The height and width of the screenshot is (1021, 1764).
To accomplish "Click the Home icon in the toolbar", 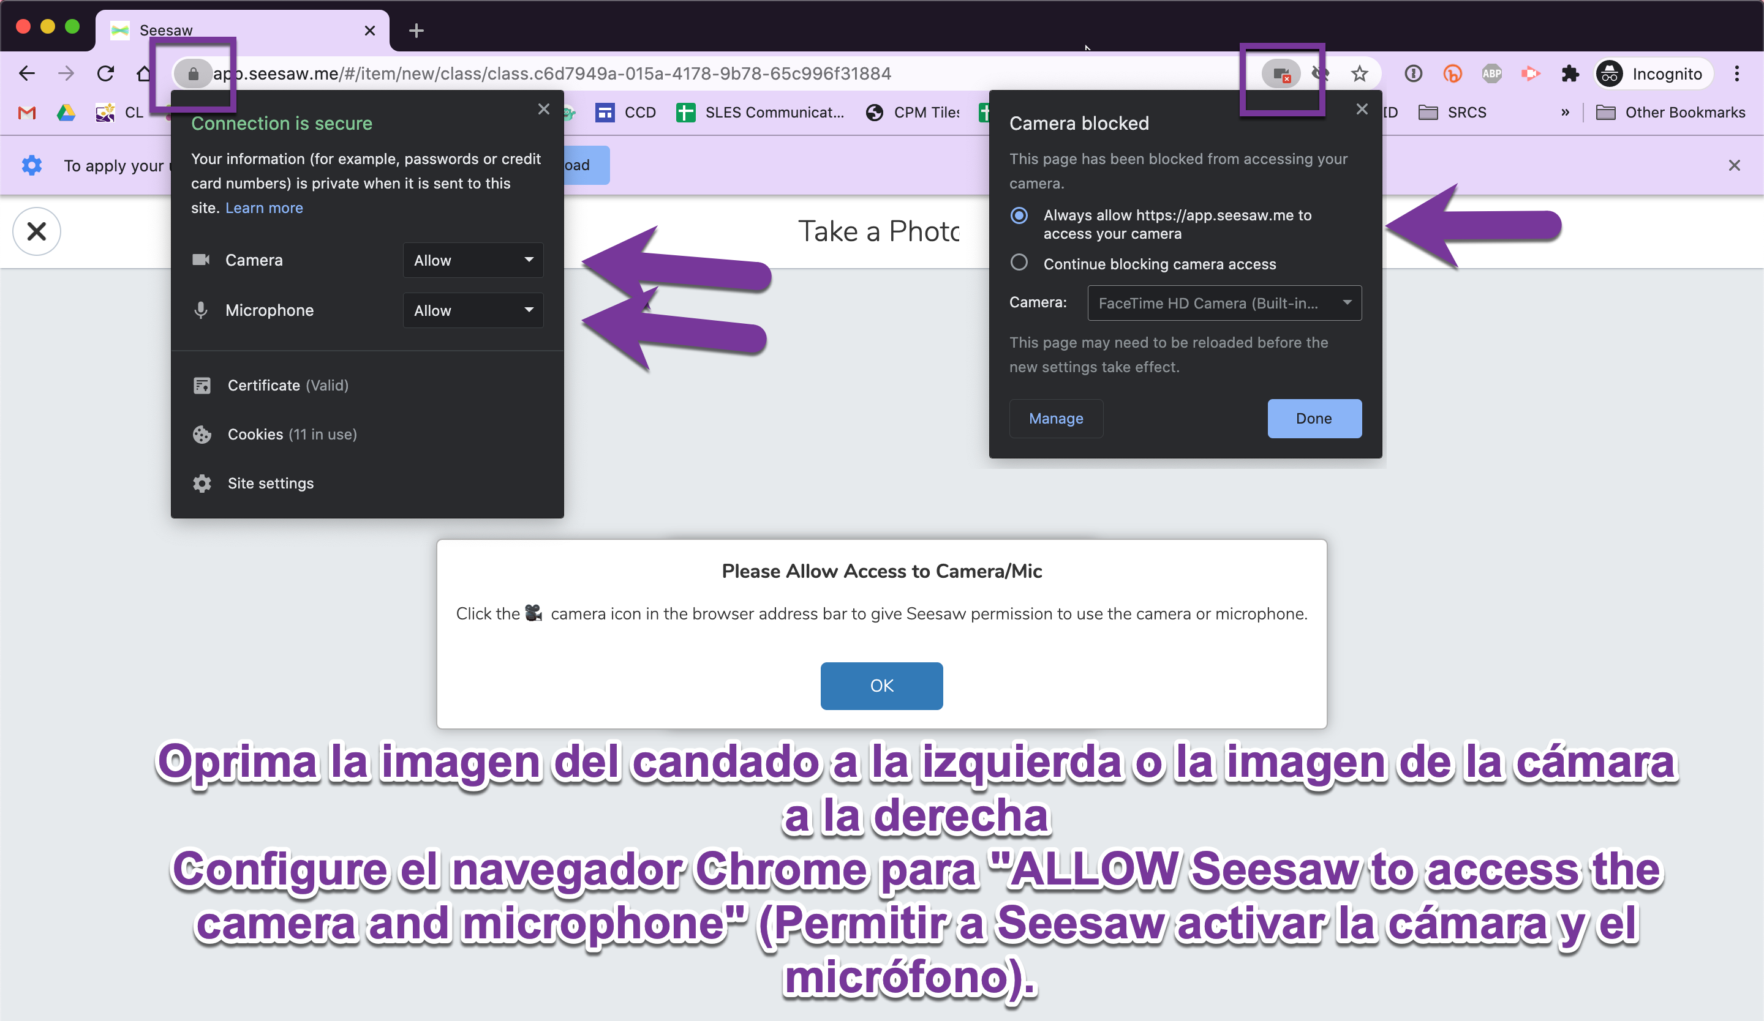I will pos(143,73).
